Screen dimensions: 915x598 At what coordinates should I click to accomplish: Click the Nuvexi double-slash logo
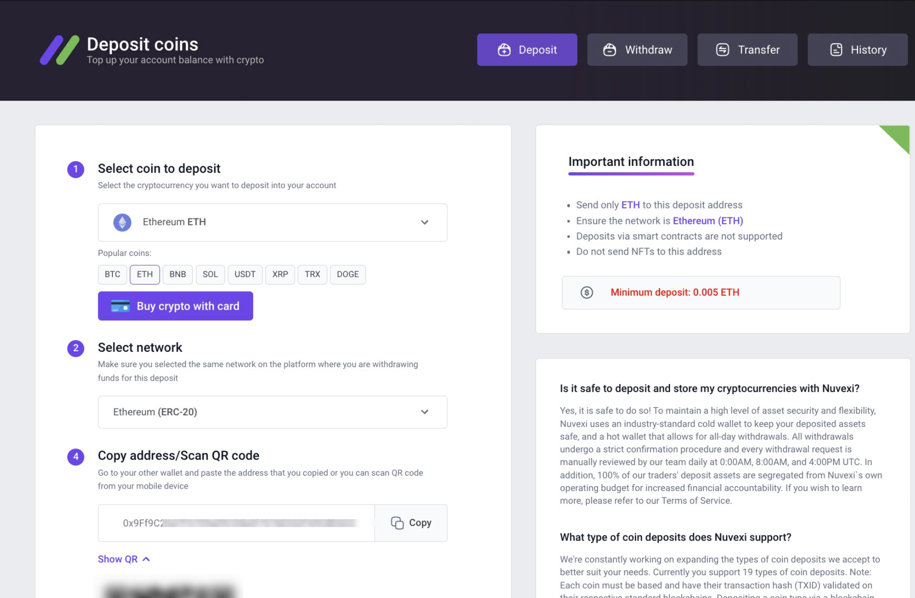click(x=60, y=50)
